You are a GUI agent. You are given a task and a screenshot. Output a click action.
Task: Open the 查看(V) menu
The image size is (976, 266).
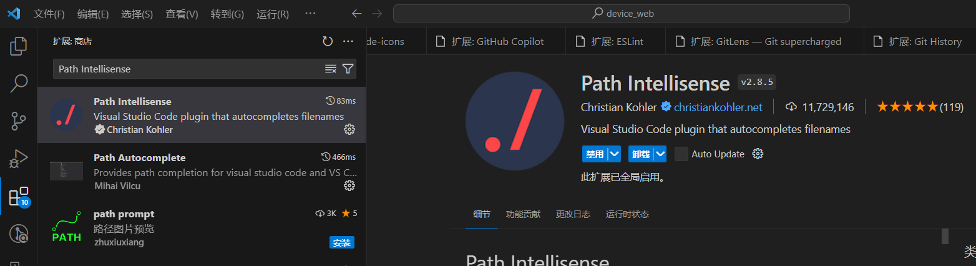tap(182, 14)
